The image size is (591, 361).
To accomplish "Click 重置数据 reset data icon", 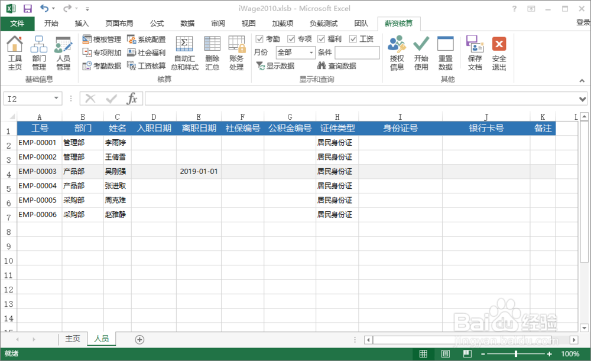I will pyautogui.click(x=445, y=52).
